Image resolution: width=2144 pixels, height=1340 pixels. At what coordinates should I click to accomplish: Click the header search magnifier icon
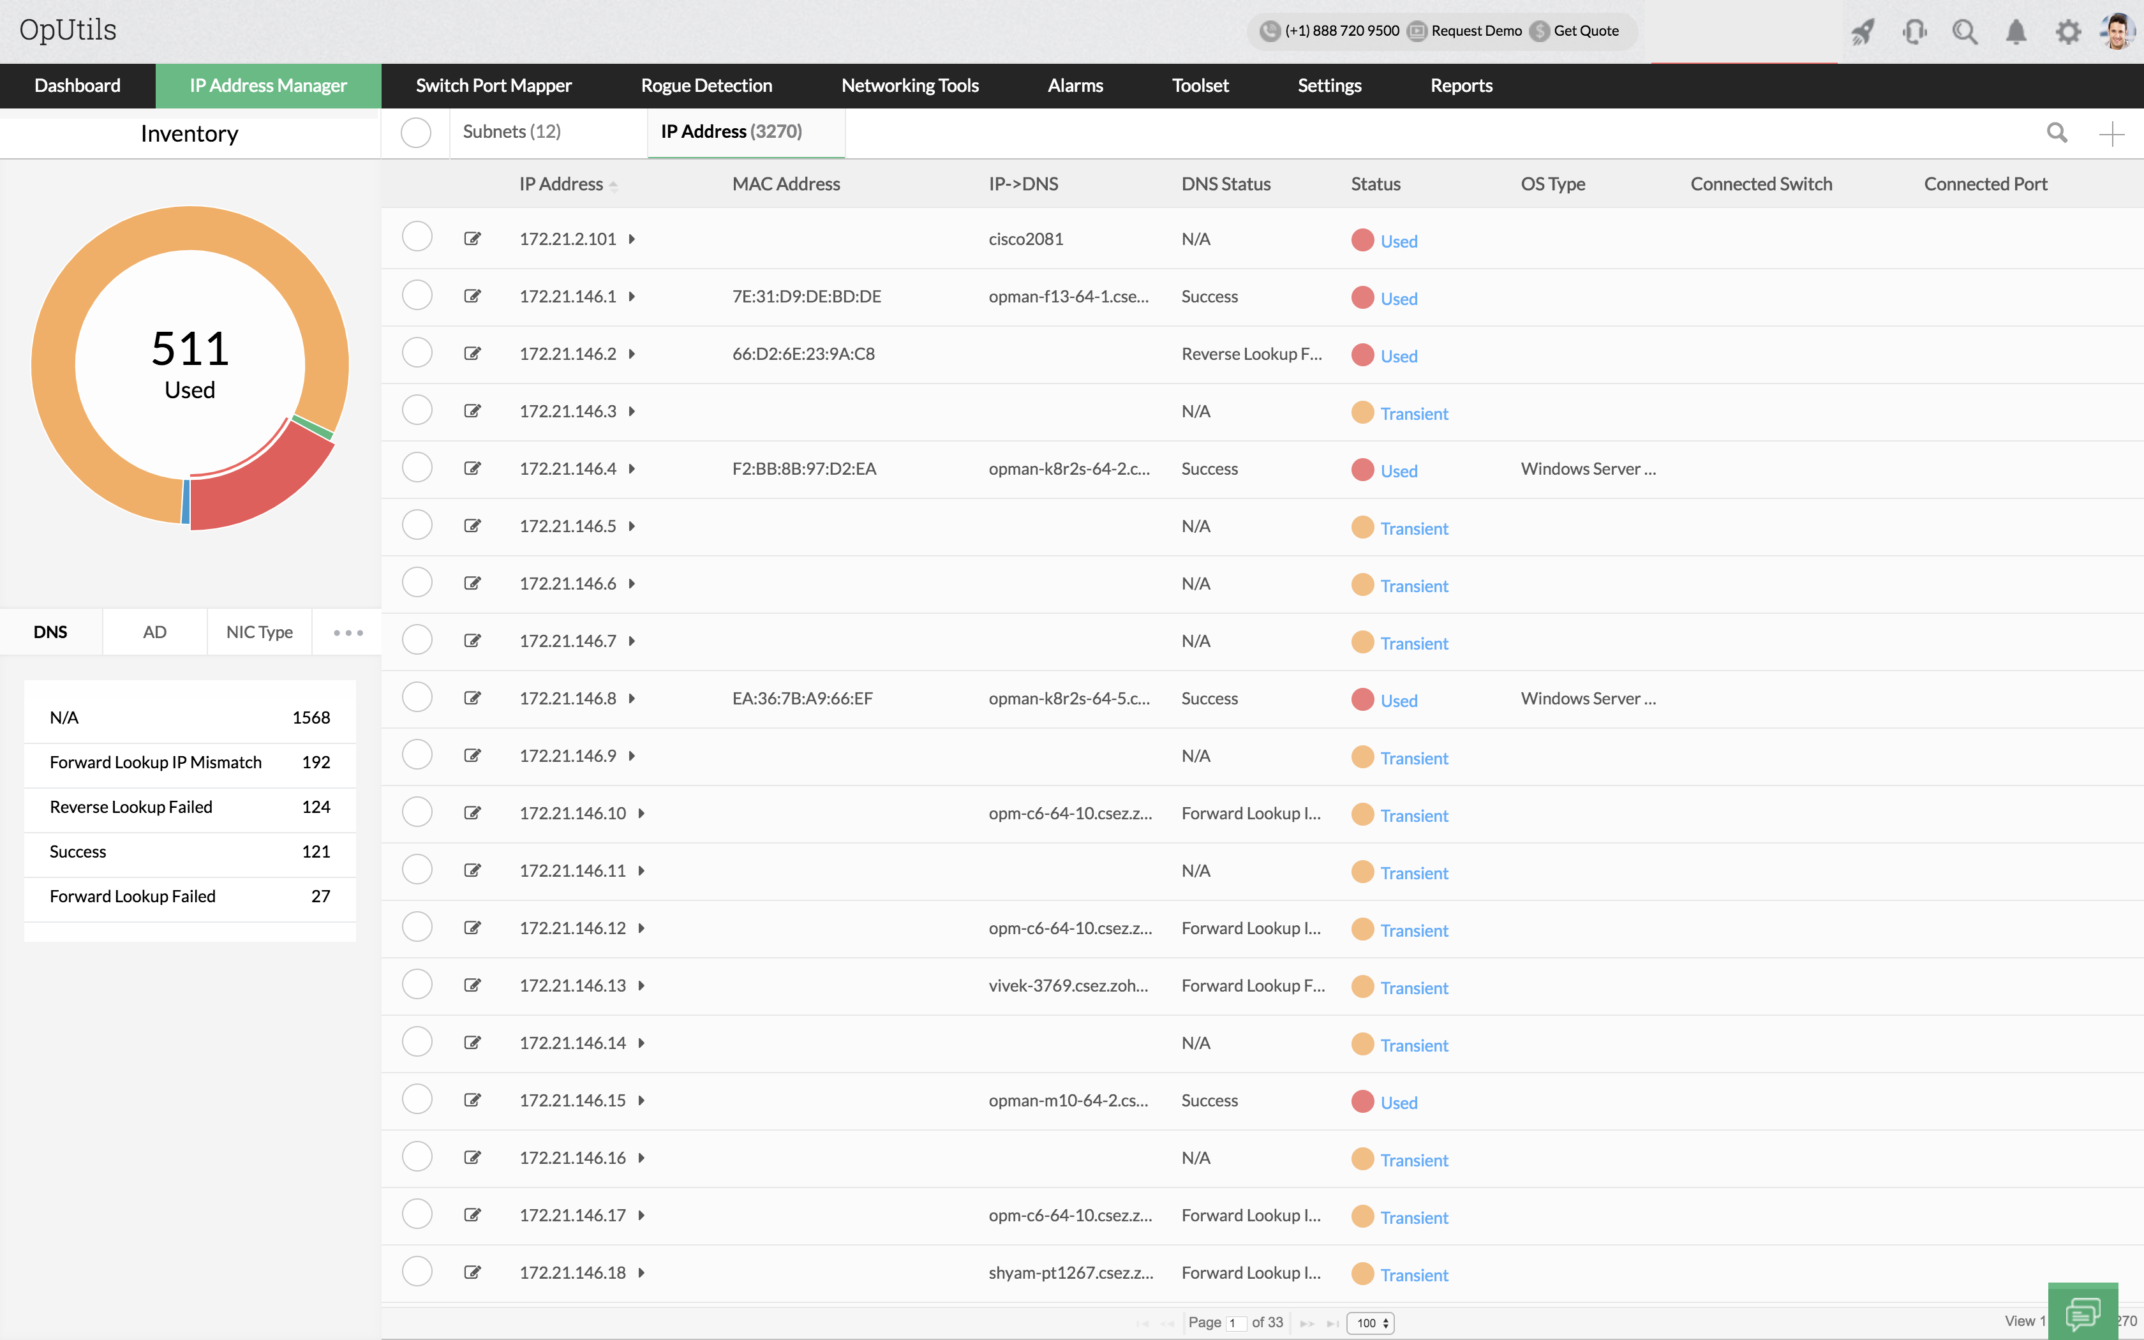click(x=1965, y=32)
